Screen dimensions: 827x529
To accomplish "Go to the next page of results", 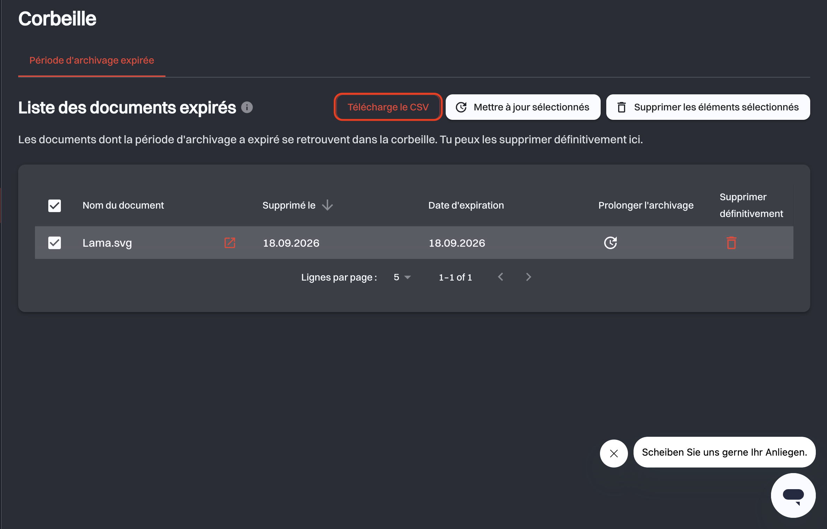I will pyautogui.click(x=529, y=277).
